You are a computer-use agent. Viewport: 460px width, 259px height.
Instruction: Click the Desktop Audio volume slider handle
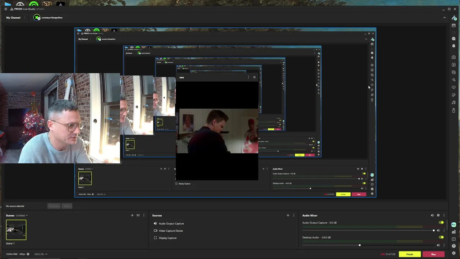point(359,245)
